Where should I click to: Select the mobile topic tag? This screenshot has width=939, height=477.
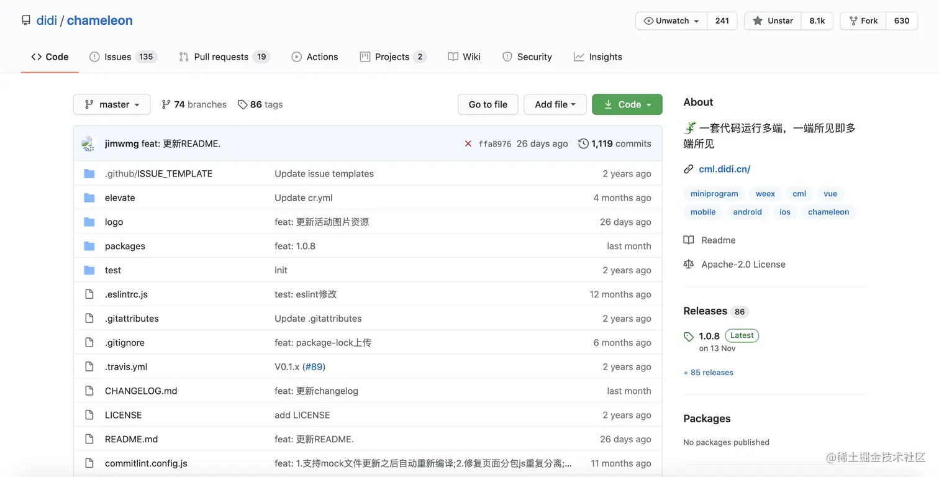[703, 212]
